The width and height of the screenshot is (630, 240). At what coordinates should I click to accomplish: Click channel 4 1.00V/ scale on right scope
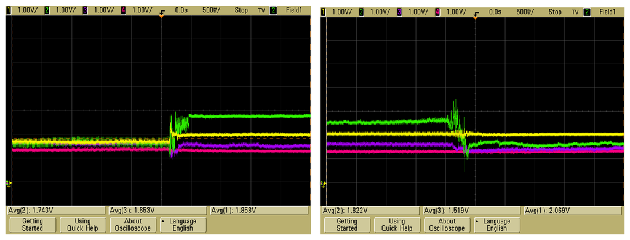tap(457, 12)
